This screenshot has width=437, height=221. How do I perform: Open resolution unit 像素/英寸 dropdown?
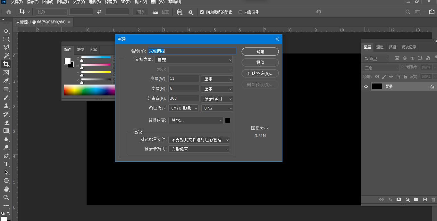click(217, 99)
